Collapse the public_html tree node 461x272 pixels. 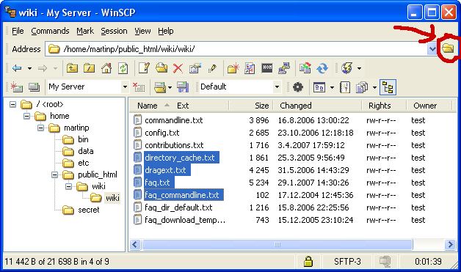[x=54, y=174]
